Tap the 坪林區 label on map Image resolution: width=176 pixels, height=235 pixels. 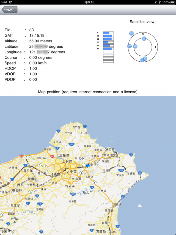coord(102,191)
